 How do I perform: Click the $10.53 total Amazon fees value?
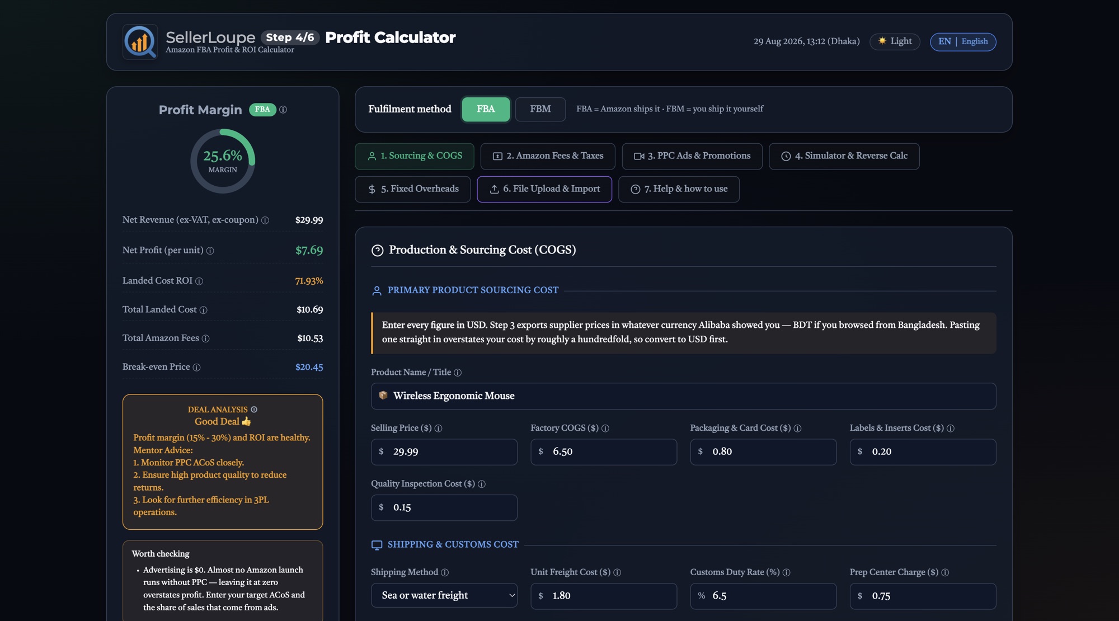click(x=310, y=338)
